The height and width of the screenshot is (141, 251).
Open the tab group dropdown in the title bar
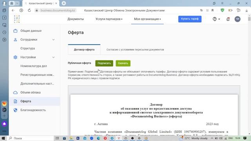(17, 3)
